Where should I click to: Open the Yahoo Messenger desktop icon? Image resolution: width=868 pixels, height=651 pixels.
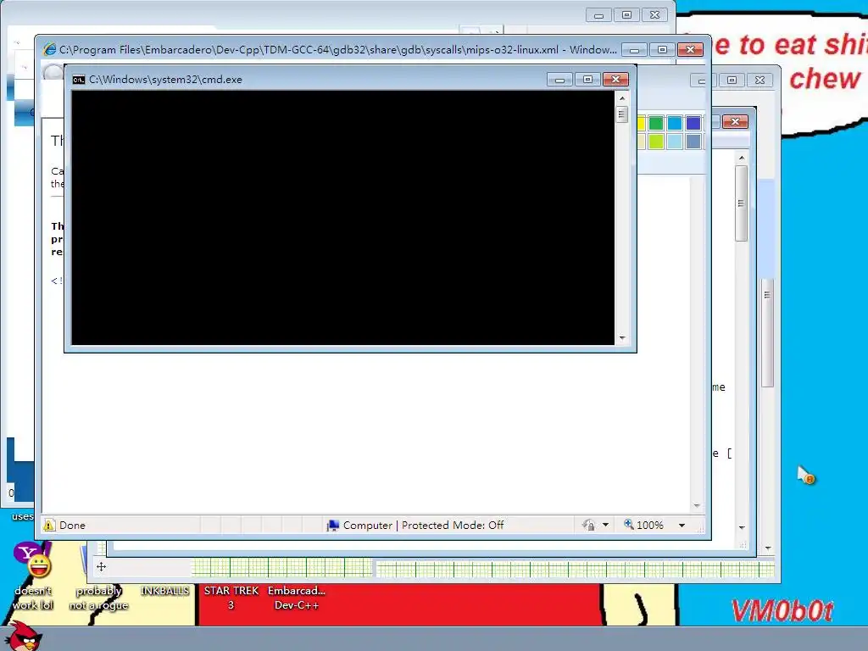coord(33,576)
